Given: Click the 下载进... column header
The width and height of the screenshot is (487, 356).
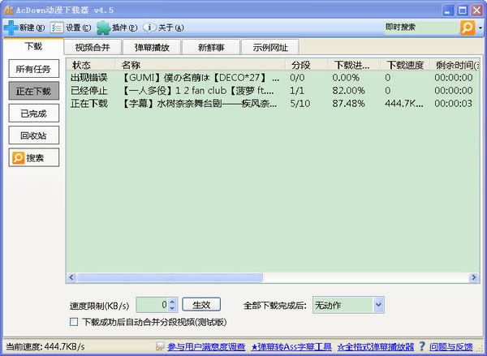Looking at the screenshot, I should click(354, 65).
